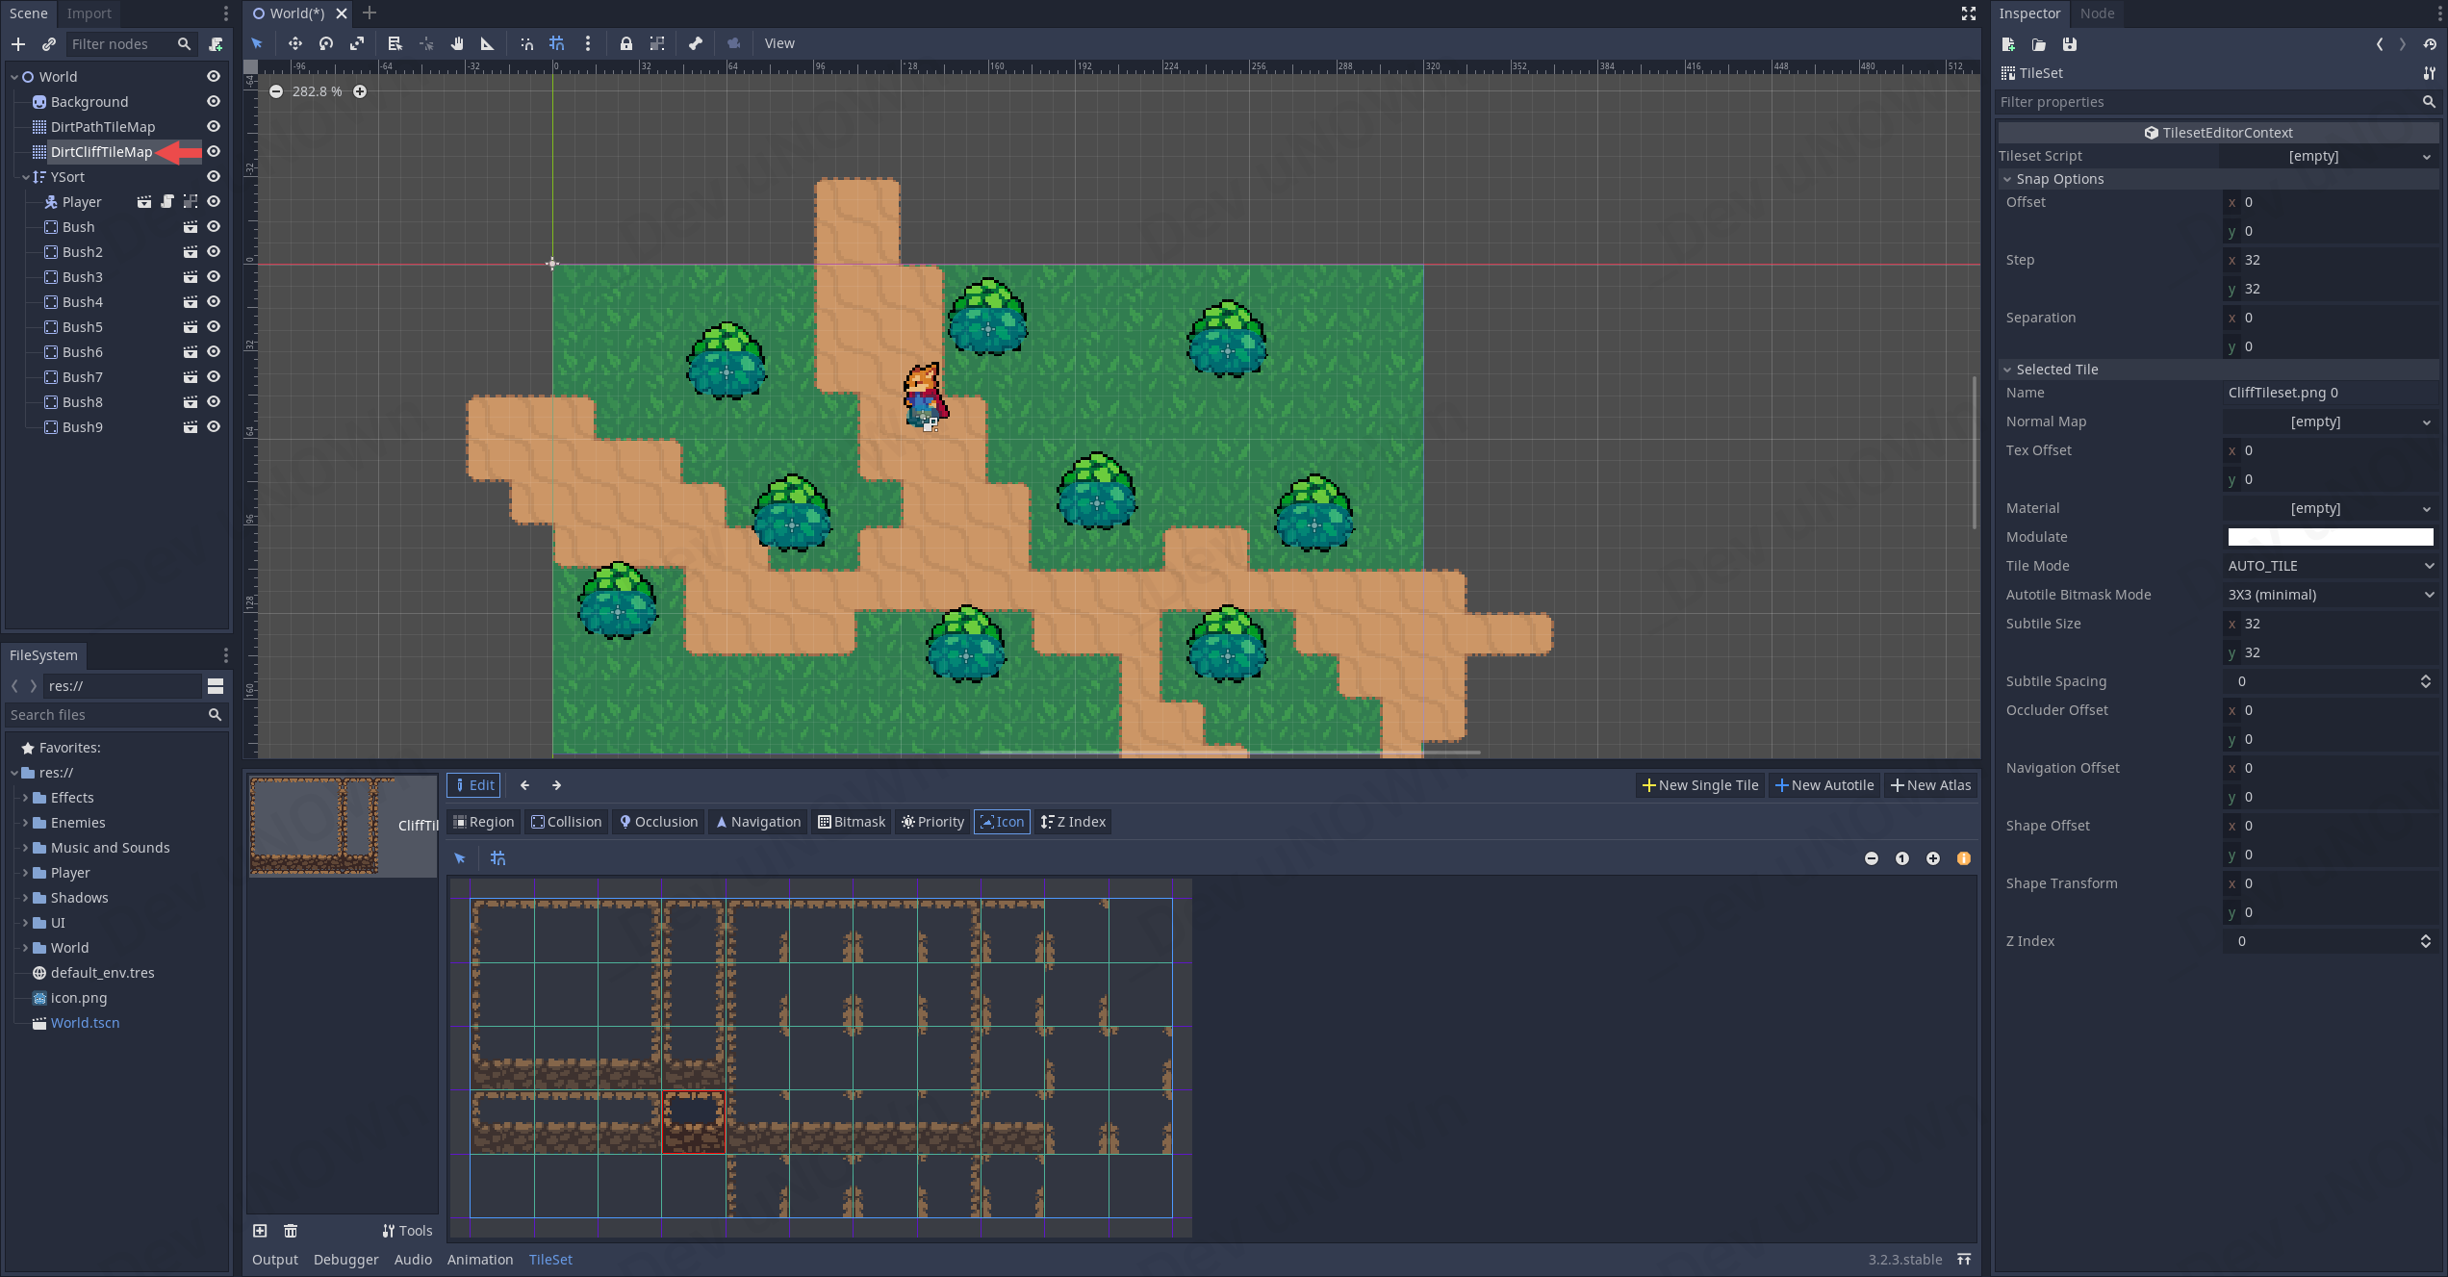Select the Pan Mode hand tool

tap(457, 43)
